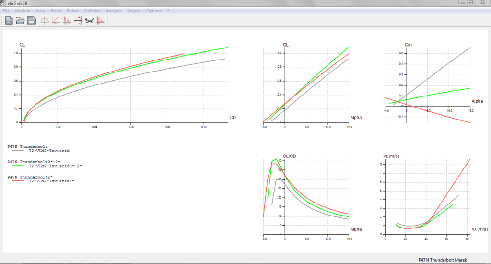Expand the Polars menu
Screen dimensions: 491x264
tap(73, 11)
